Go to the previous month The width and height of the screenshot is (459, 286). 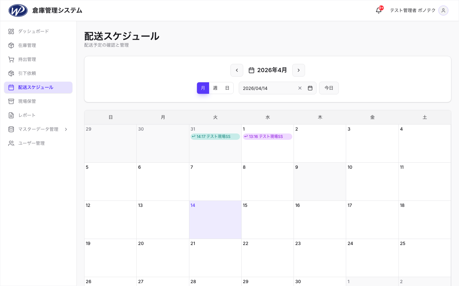(237, 70)
